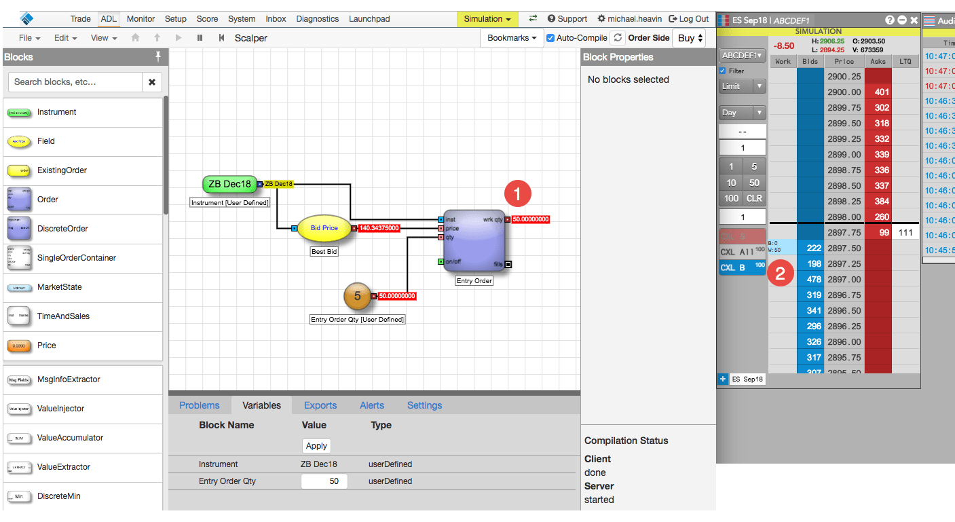Click the Log Out link
The image size is (955, 522).
tap(689, 19)
